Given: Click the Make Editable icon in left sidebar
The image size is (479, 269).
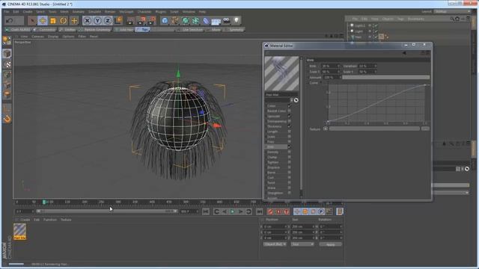Looking at the screenshot, I should 7,40.
